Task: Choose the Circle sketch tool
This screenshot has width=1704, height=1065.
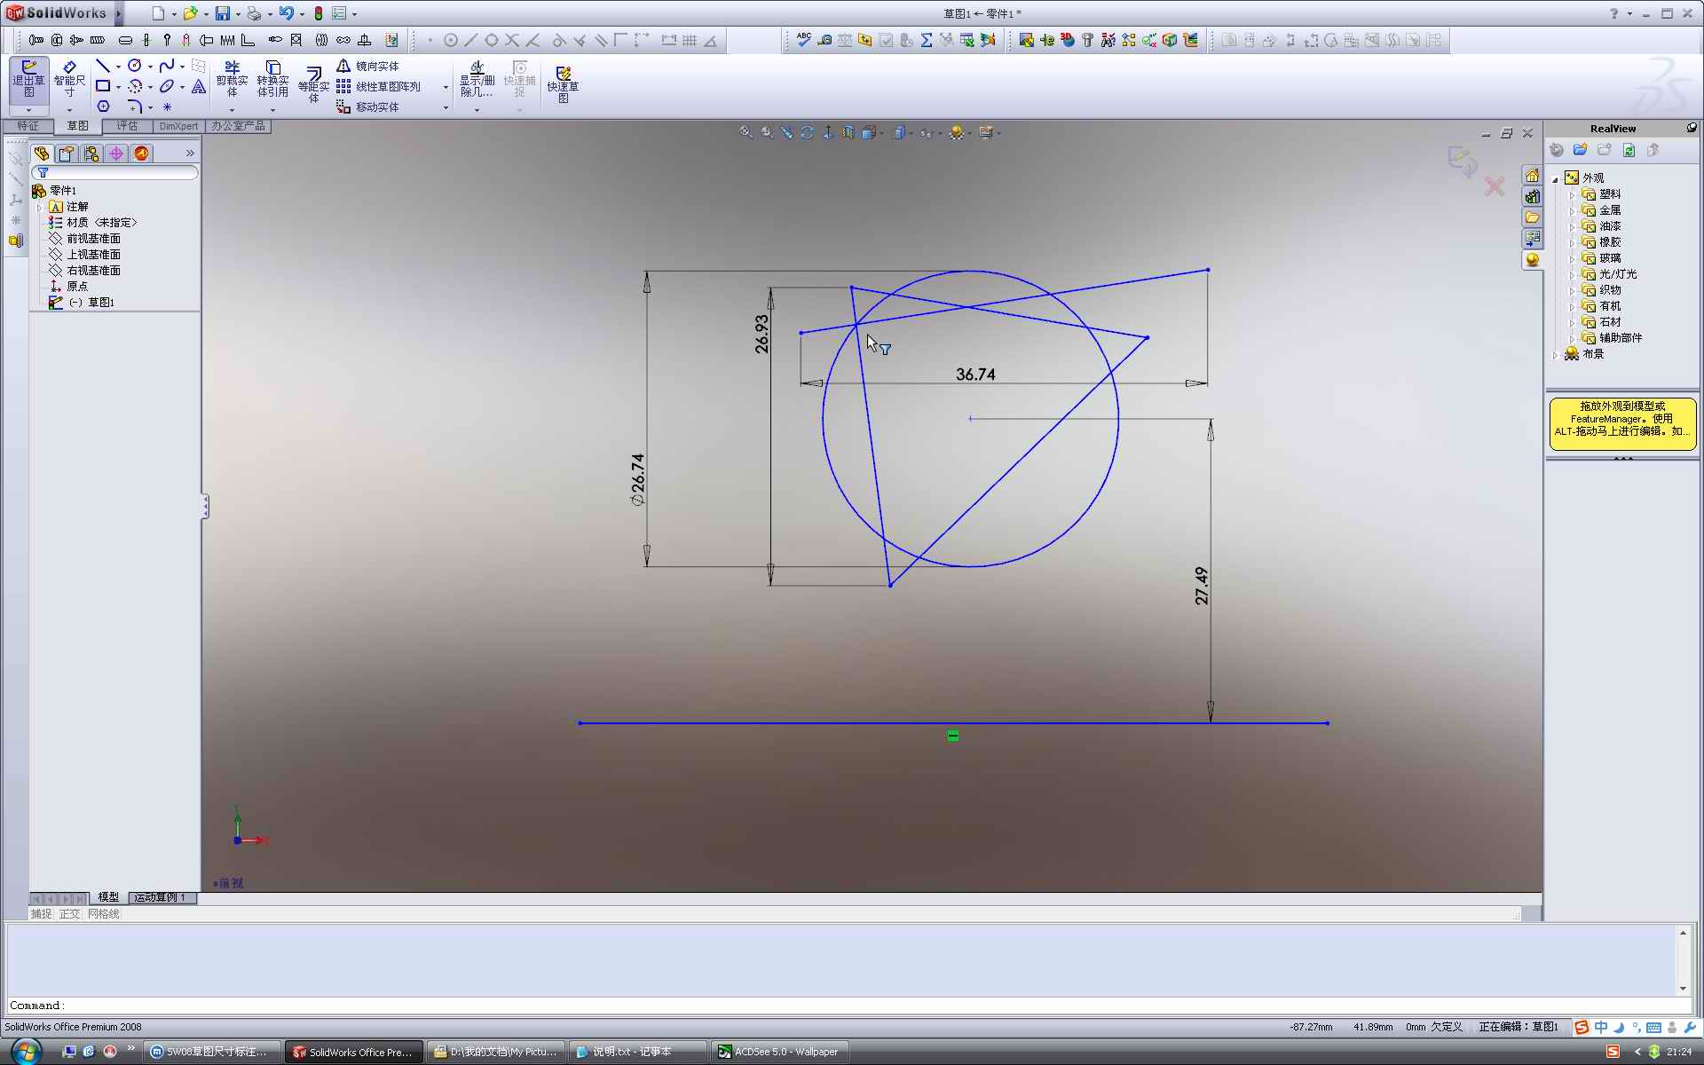Action: 135,66
